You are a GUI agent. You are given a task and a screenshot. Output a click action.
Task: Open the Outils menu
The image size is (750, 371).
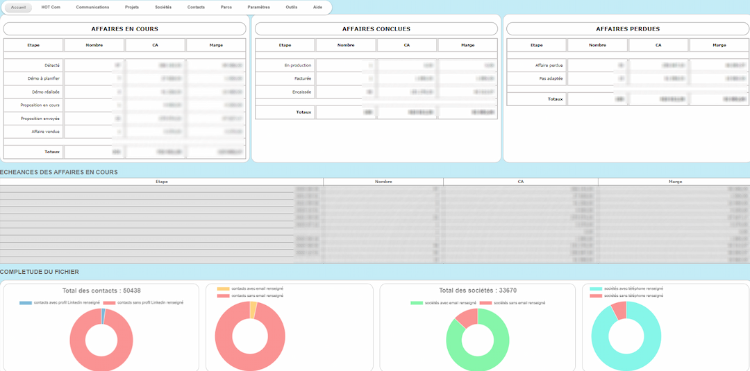tap(291, 8)
